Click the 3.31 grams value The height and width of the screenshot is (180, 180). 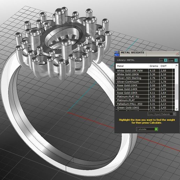pos(152,104)
